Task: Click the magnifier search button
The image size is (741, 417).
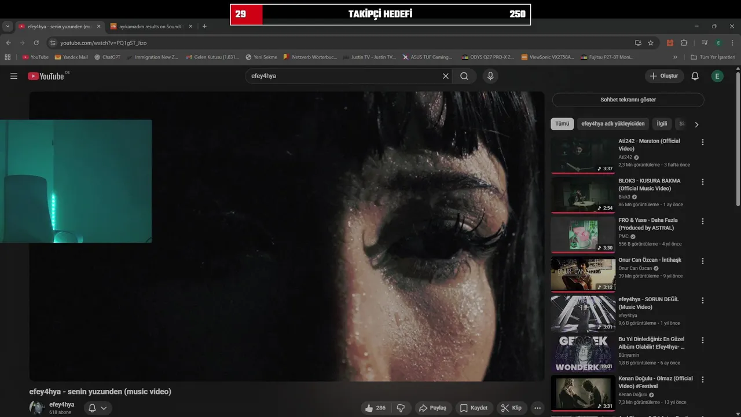Action: tap(464, 76)
